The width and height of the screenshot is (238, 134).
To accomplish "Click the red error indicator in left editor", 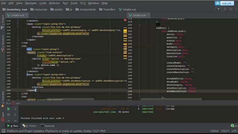I will [125, 20].
